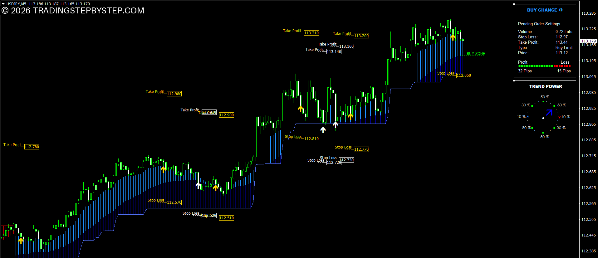Click the Volume value 0.72 Lots
598x258 pixels.
[564, 32]
